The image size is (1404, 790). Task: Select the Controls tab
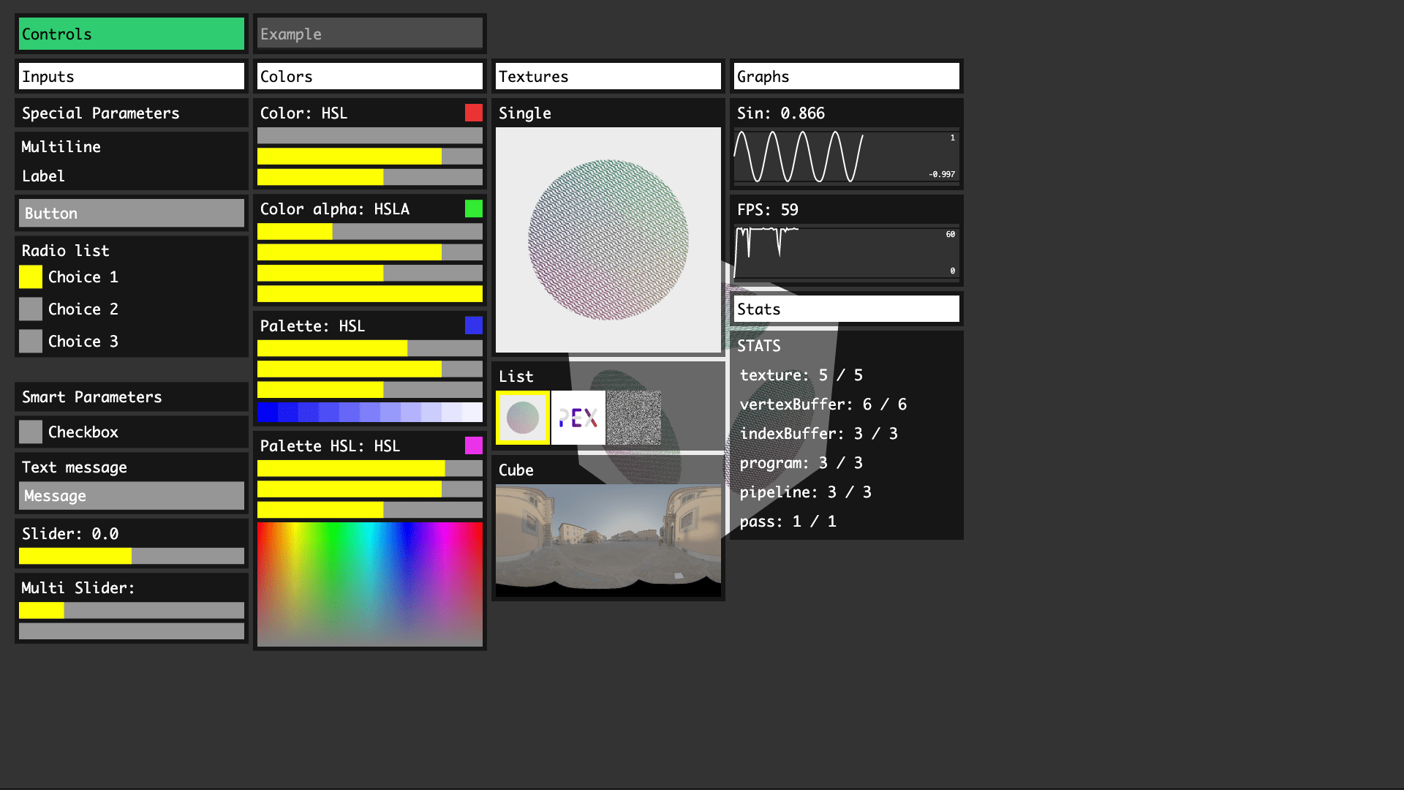tap(131, 34)
